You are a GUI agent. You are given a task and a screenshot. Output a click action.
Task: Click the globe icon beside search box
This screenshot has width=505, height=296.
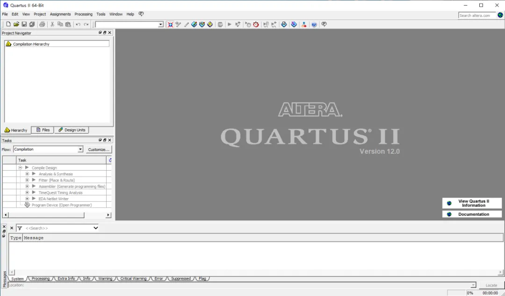[x=500, y=15]
